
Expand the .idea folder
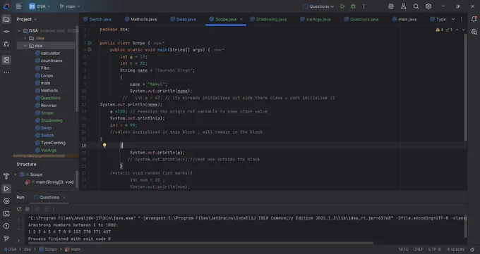(25, 38)
